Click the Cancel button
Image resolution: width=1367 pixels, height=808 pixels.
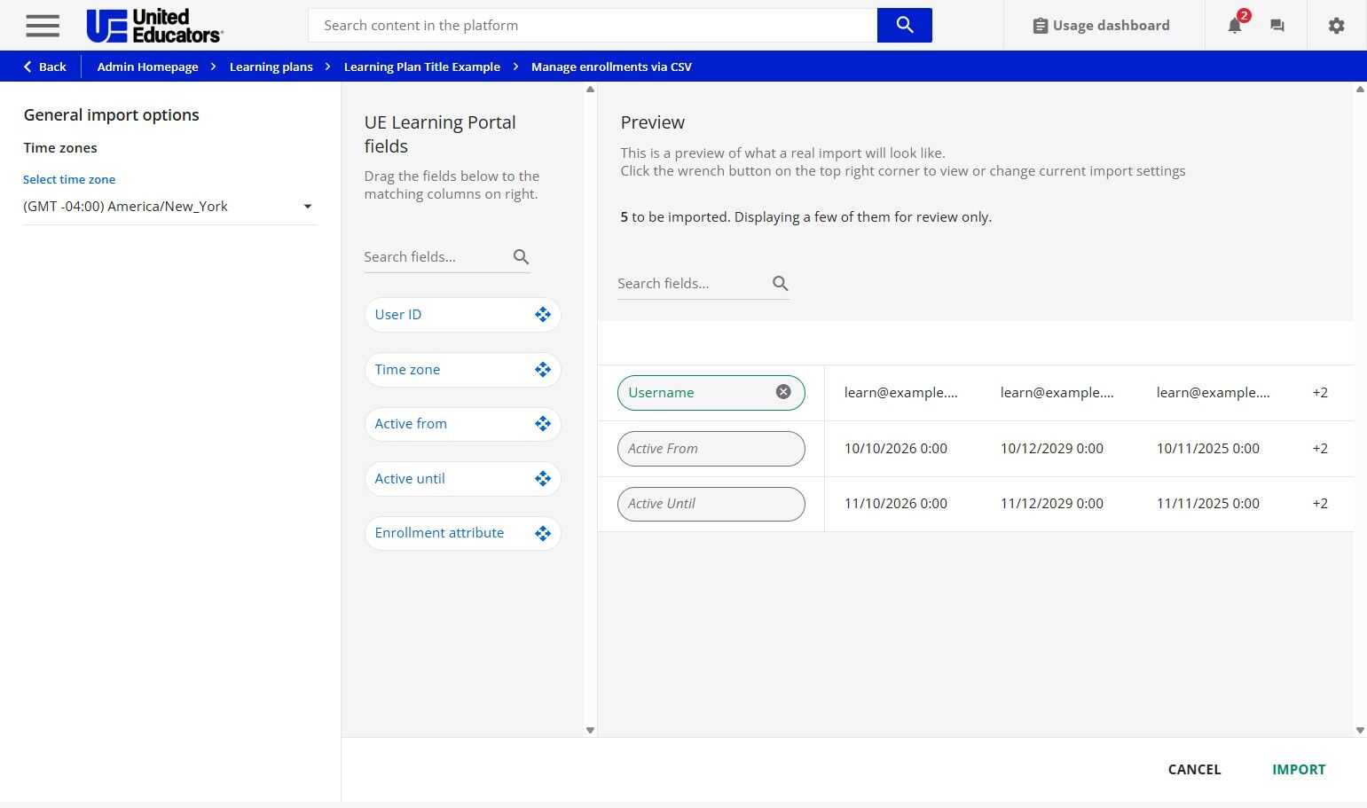pyautogui.click(x=1194, y=769)
